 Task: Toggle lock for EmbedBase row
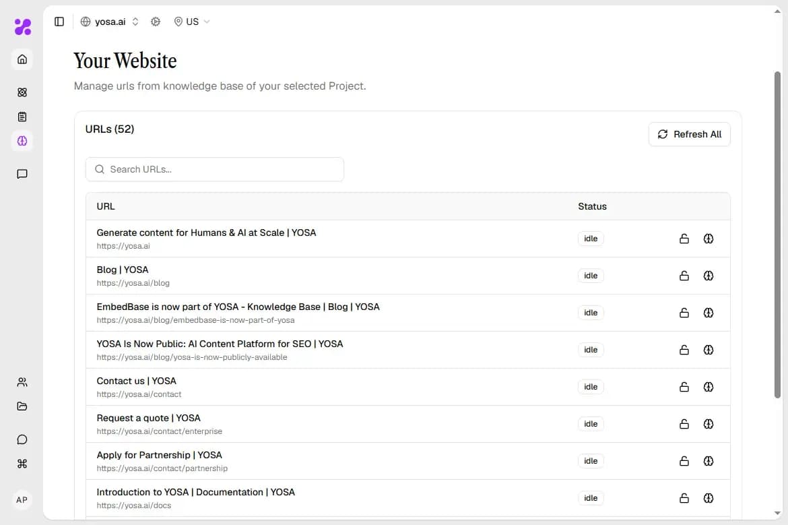click(684, 313)
